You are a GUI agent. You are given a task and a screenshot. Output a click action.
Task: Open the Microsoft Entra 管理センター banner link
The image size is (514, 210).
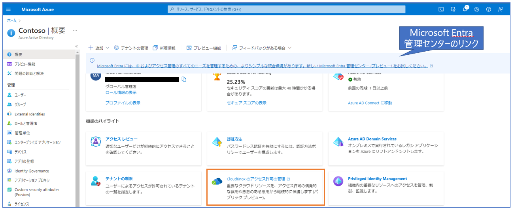[x=263, y=66]
